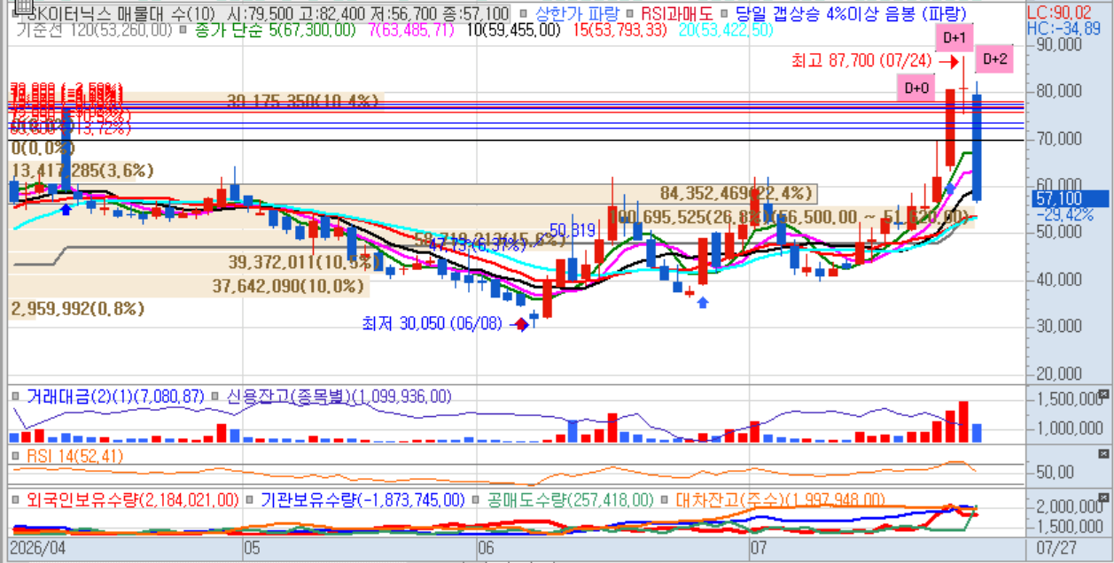Click the blue up-arrow signal near the April candles
The image size is (1114, 563).
(x=66, y=209)
